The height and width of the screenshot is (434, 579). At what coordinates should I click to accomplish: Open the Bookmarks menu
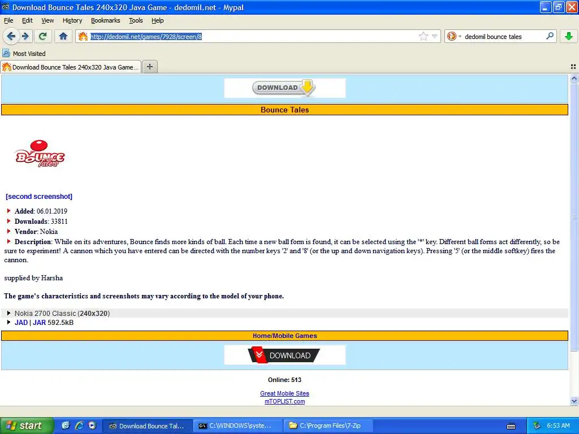click(106, 20)
